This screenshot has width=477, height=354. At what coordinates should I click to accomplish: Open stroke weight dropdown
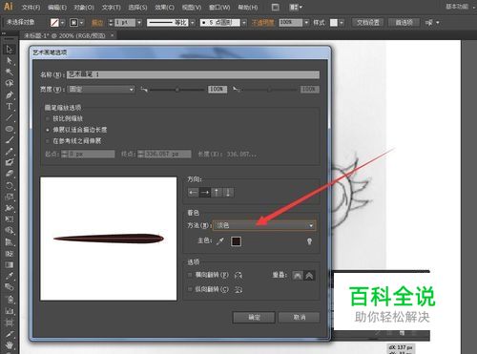[x=139, y=23]
